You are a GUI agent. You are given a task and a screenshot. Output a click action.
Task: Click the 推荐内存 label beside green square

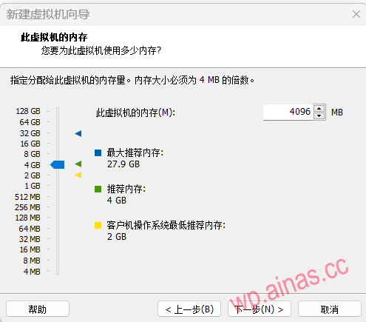[x=126, y=189]
